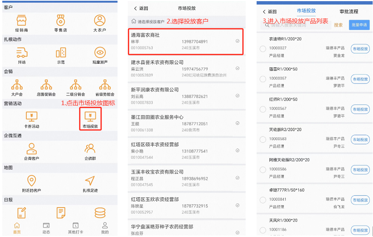Screen dimensions: 373x237
Task: Click 市场投放 button for 灭幼脲R2/200*20
Action: pos(360,139)
